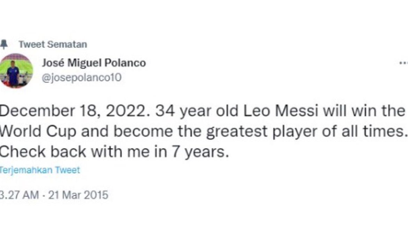Click the translate option below the tweet
This screenshot has height=229, width=408.
pos(40,170)
